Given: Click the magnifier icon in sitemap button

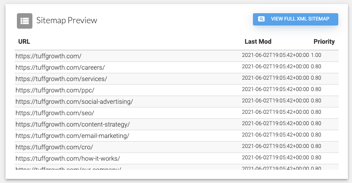Looking at the screenshot, I should click(x=261, y=19).
